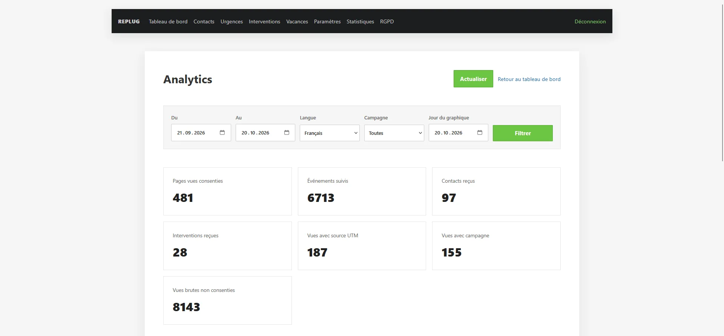The width and height of the screenshot is (724, 336).
Task: Click the Événements suivis value 6713
Action: (x=321, y=198)
